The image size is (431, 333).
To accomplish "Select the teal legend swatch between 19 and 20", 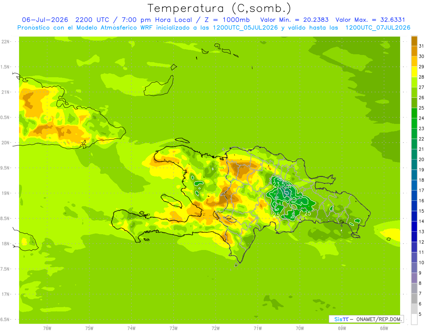I will coord(414,165).
